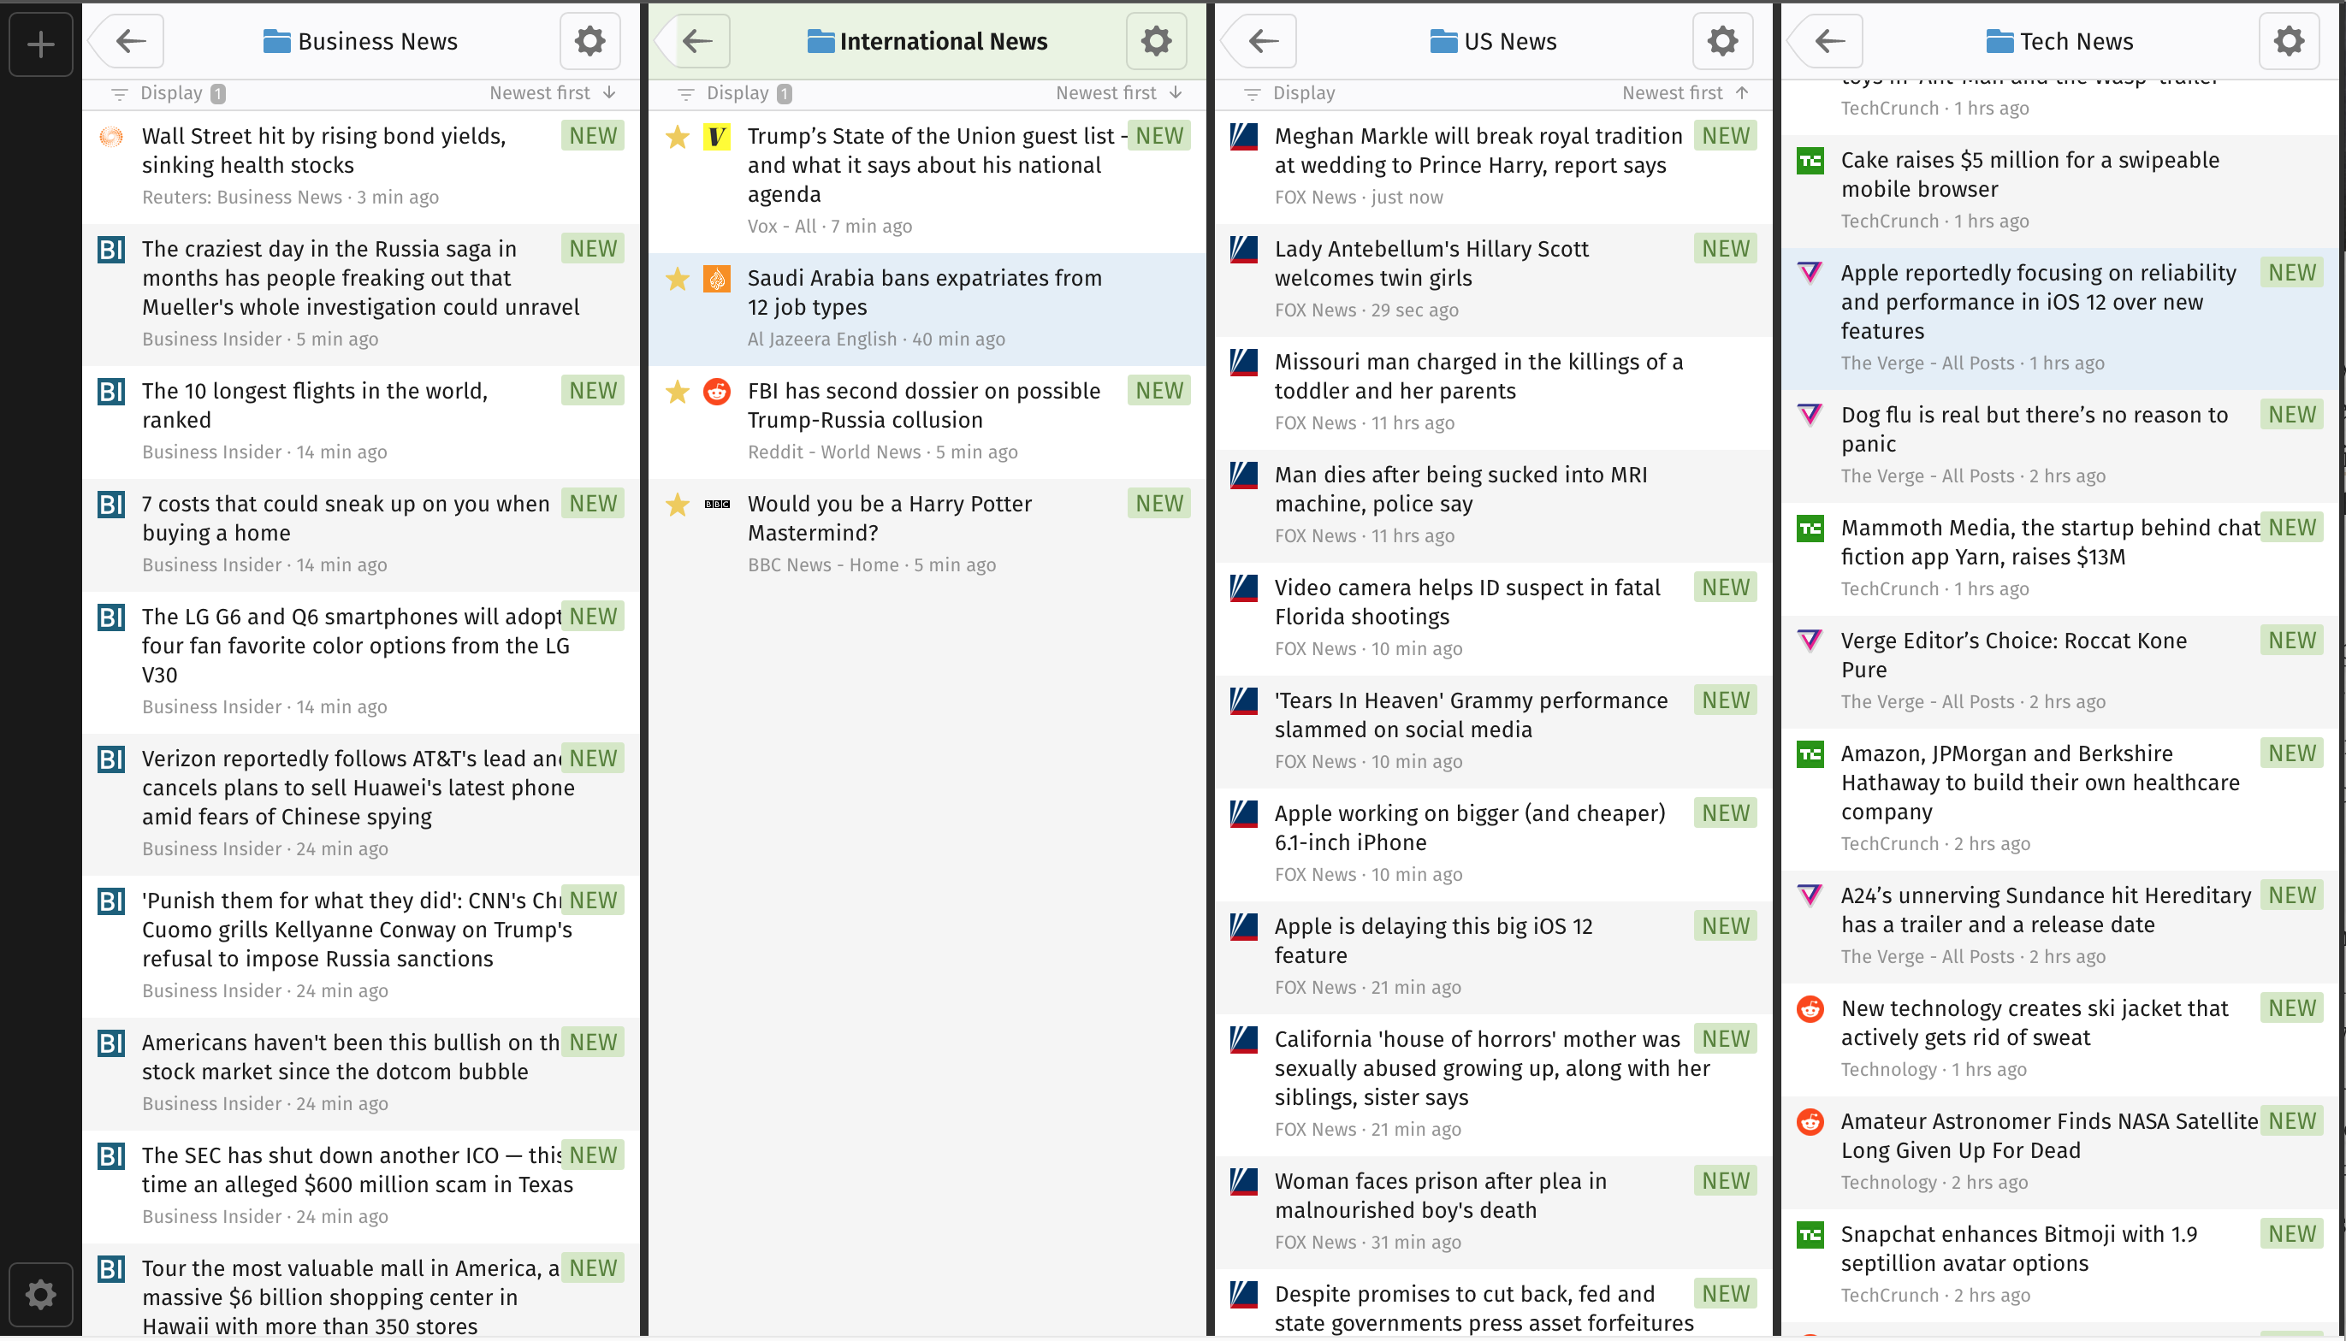Open Mammoth Media Yarn raises $13M article
2346x1341 pixels.
click(x=2060, y=559)
